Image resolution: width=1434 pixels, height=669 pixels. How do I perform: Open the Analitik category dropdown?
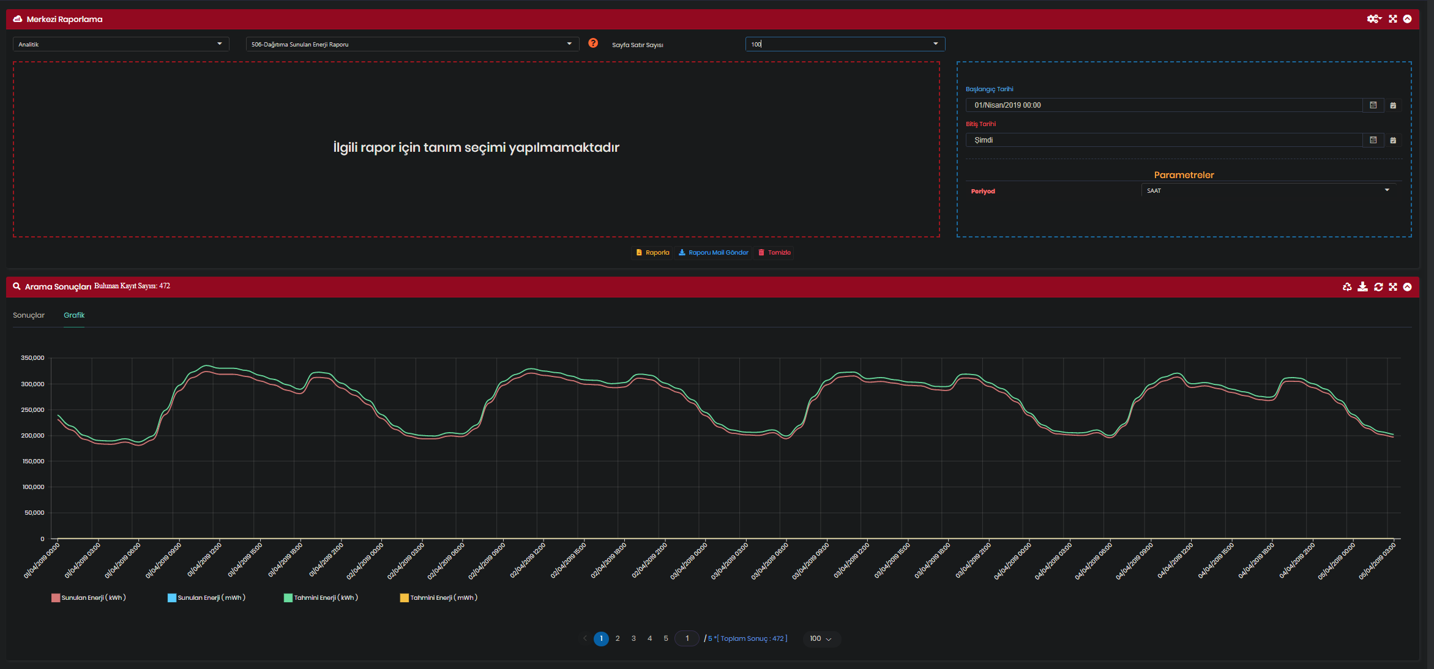pyautogui.click(x=121, y=44)
